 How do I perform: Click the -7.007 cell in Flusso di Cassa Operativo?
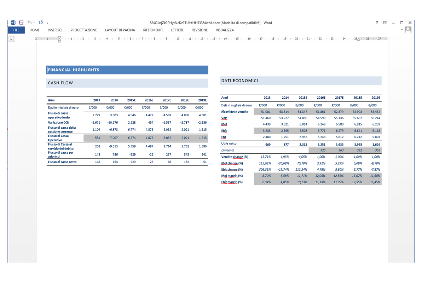[x=113, y=137]
